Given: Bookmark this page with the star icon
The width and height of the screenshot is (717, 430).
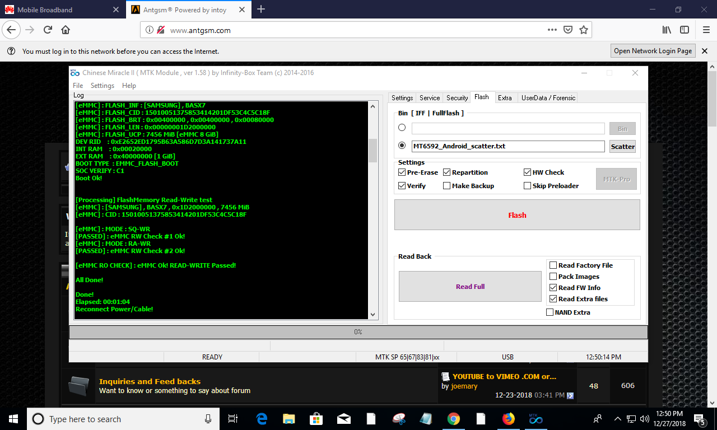Looking at the screenshot, I should tap(583, 30).
